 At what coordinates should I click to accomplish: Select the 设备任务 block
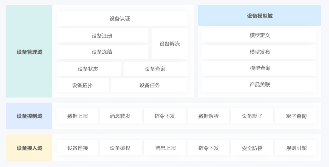pyautogui.click(x=149, y=85)
